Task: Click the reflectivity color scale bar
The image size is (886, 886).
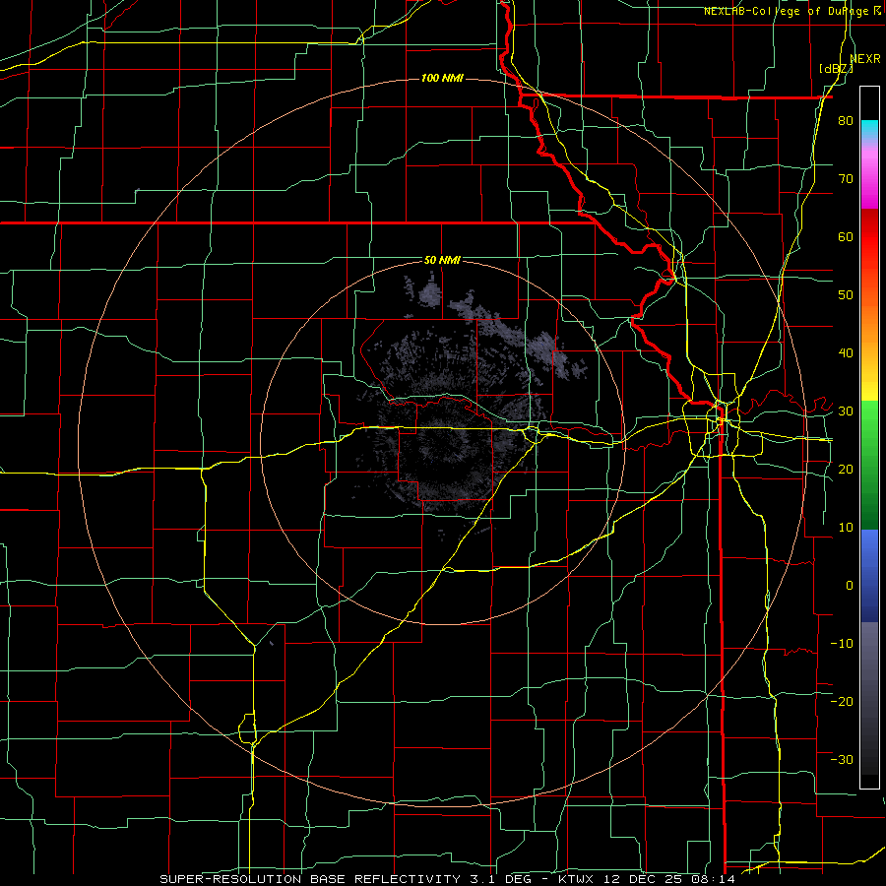Action: click(869, 437)
